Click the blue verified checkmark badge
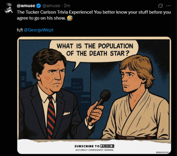Viewport: 177px width, 156px height. (39, 6)
